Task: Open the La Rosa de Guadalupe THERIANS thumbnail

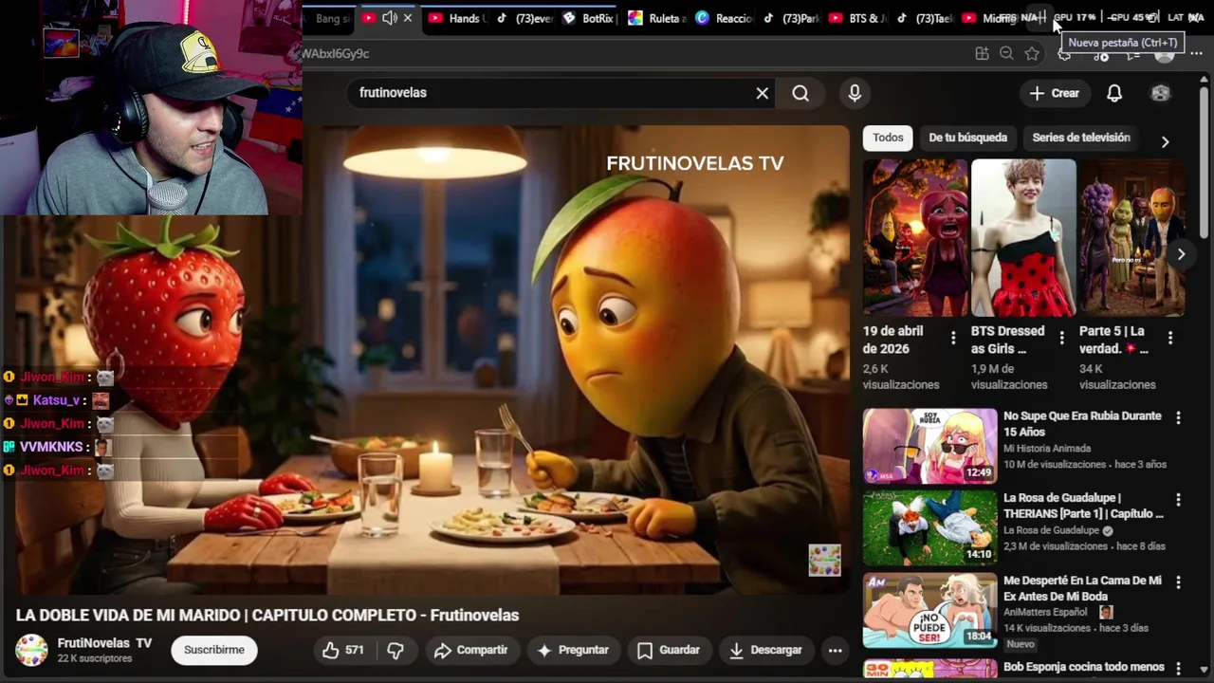Action: pyautogui.click(x=929, y=528)
